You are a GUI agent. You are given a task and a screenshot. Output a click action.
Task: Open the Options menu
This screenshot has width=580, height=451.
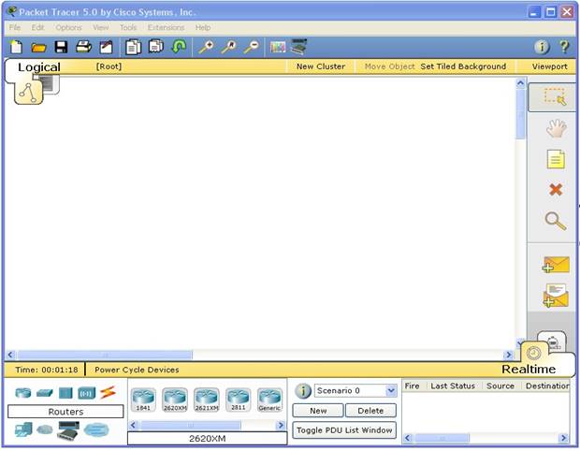[68, 27]
